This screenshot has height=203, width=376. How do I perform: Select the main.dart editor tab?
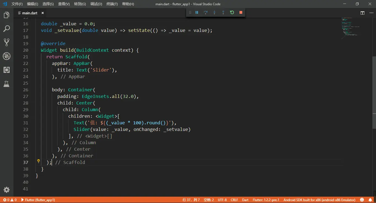click(x=31, y=13)
